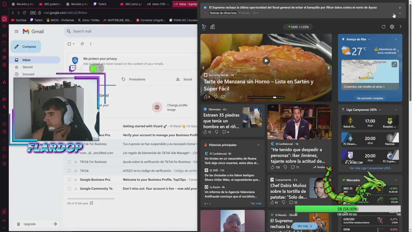Expand the Arenys de Mar location dropdown
This screenshot has width=412, height=232.
tap(369, 39)
